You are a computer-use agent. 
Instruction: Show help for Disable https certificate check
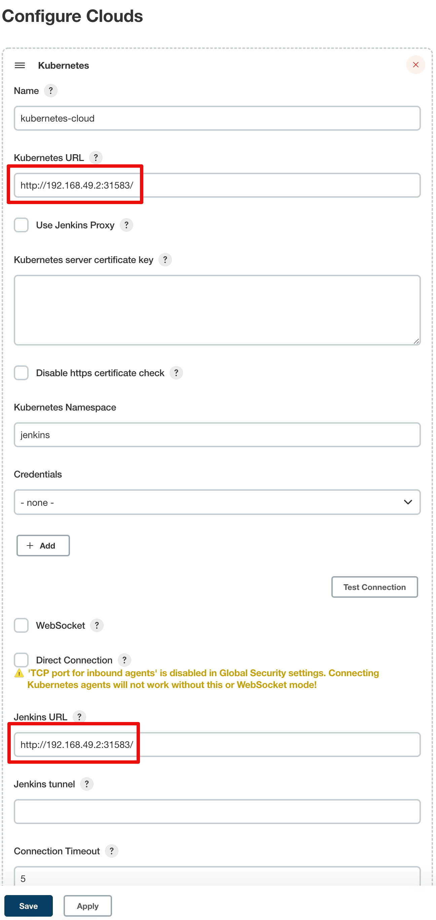pos(176,373)
